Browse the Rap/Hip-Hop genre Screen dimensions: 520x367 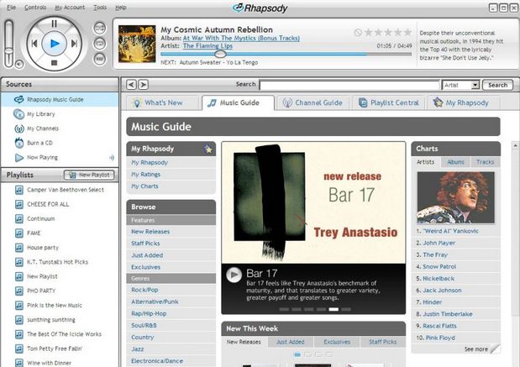tap(149, 313)
